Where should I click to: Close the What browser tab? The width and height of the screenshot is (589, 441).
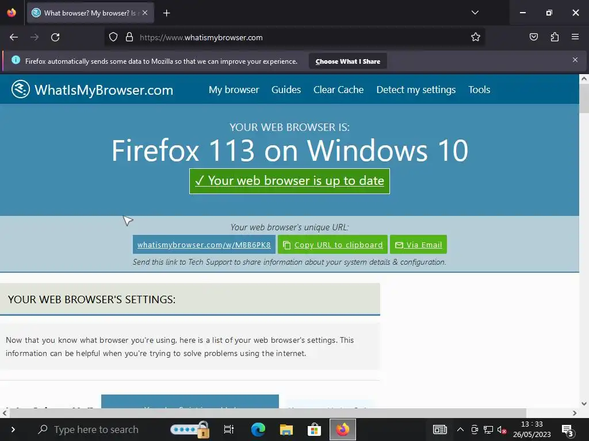pos(145,13)
